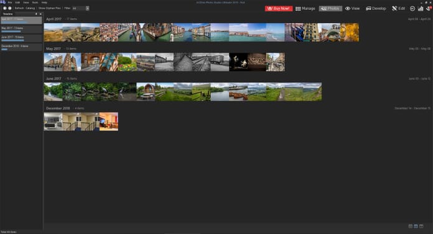The image size is (433, 234).
Task: Select the black-and-white railway track photo
Action: (202, 62)
